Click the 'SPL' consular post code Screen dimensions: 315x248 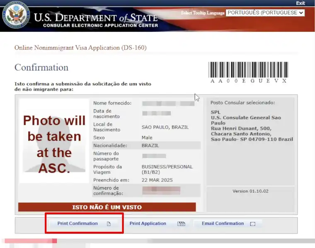[216, 112]
